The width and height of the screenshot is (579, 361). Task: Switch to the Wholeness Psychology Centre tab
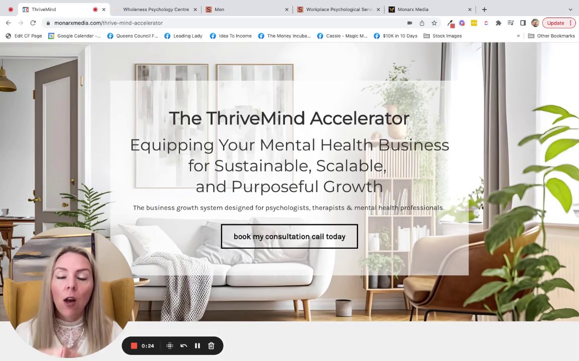pos(156,10)
